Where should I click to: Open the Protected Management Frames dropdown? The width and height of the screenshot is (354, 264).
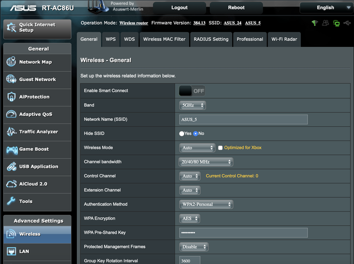tap(194, 247)
